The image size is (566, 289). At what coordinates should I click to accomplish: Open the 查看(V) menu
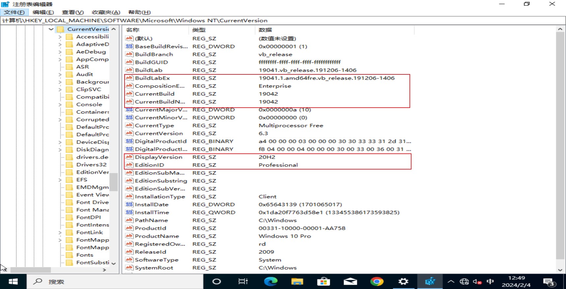click(x=73, y=12)
